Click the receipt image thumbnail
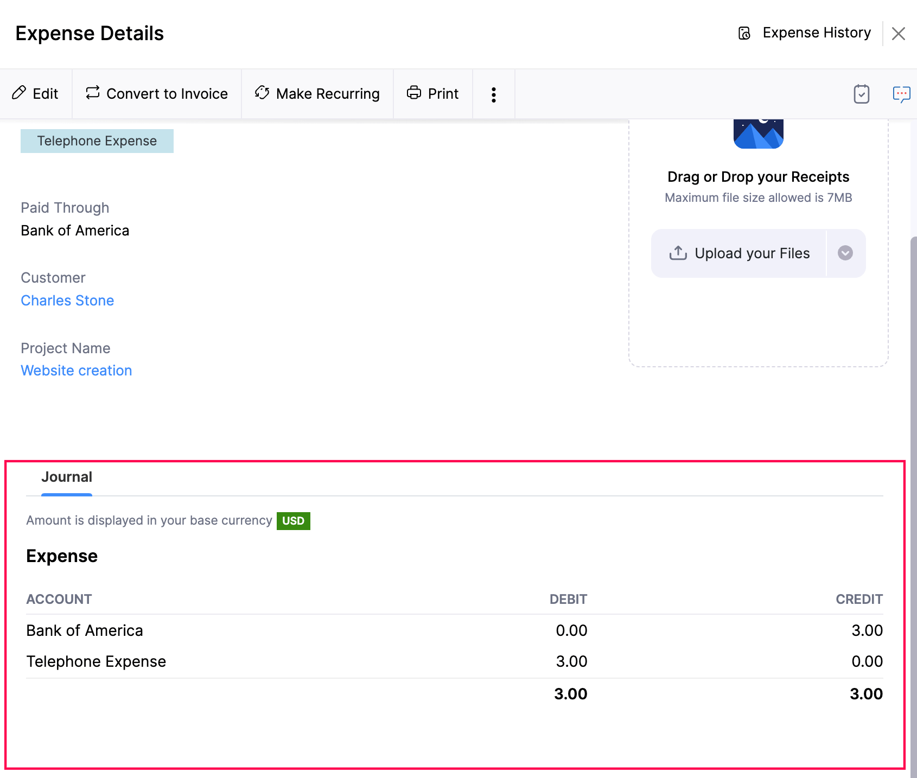This screenshot has height=778, width=917. click(758, 133)
